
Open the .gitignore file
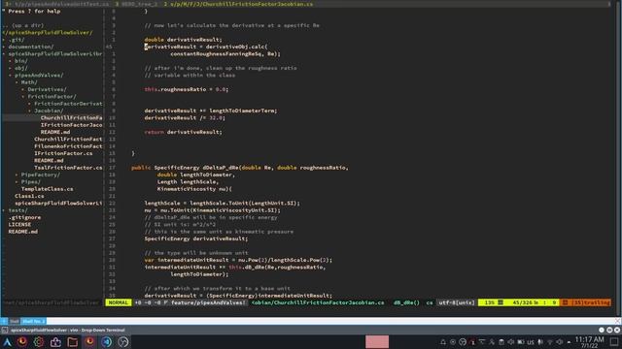[x=24, y=217]
